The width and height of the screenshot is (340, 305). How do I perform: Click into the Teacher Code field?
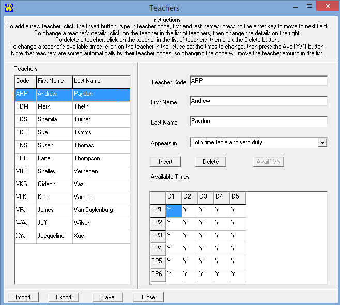(x=258, y=81)
